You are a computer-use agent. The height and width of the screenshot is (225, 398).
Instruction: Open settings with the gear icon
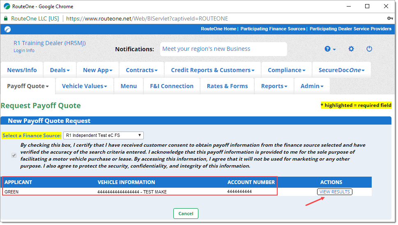pos(351,49)
